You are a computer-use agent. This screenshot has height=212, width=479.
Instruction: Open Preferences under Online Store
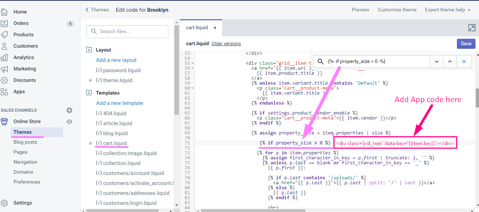27,182
